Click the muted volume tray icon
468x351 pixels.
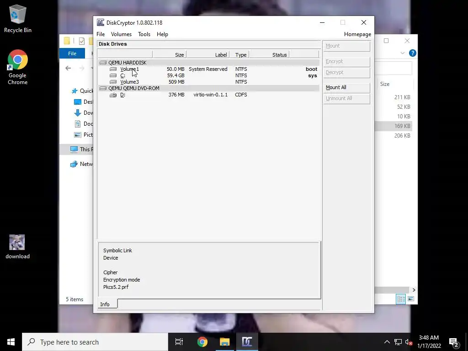[409, 342]
